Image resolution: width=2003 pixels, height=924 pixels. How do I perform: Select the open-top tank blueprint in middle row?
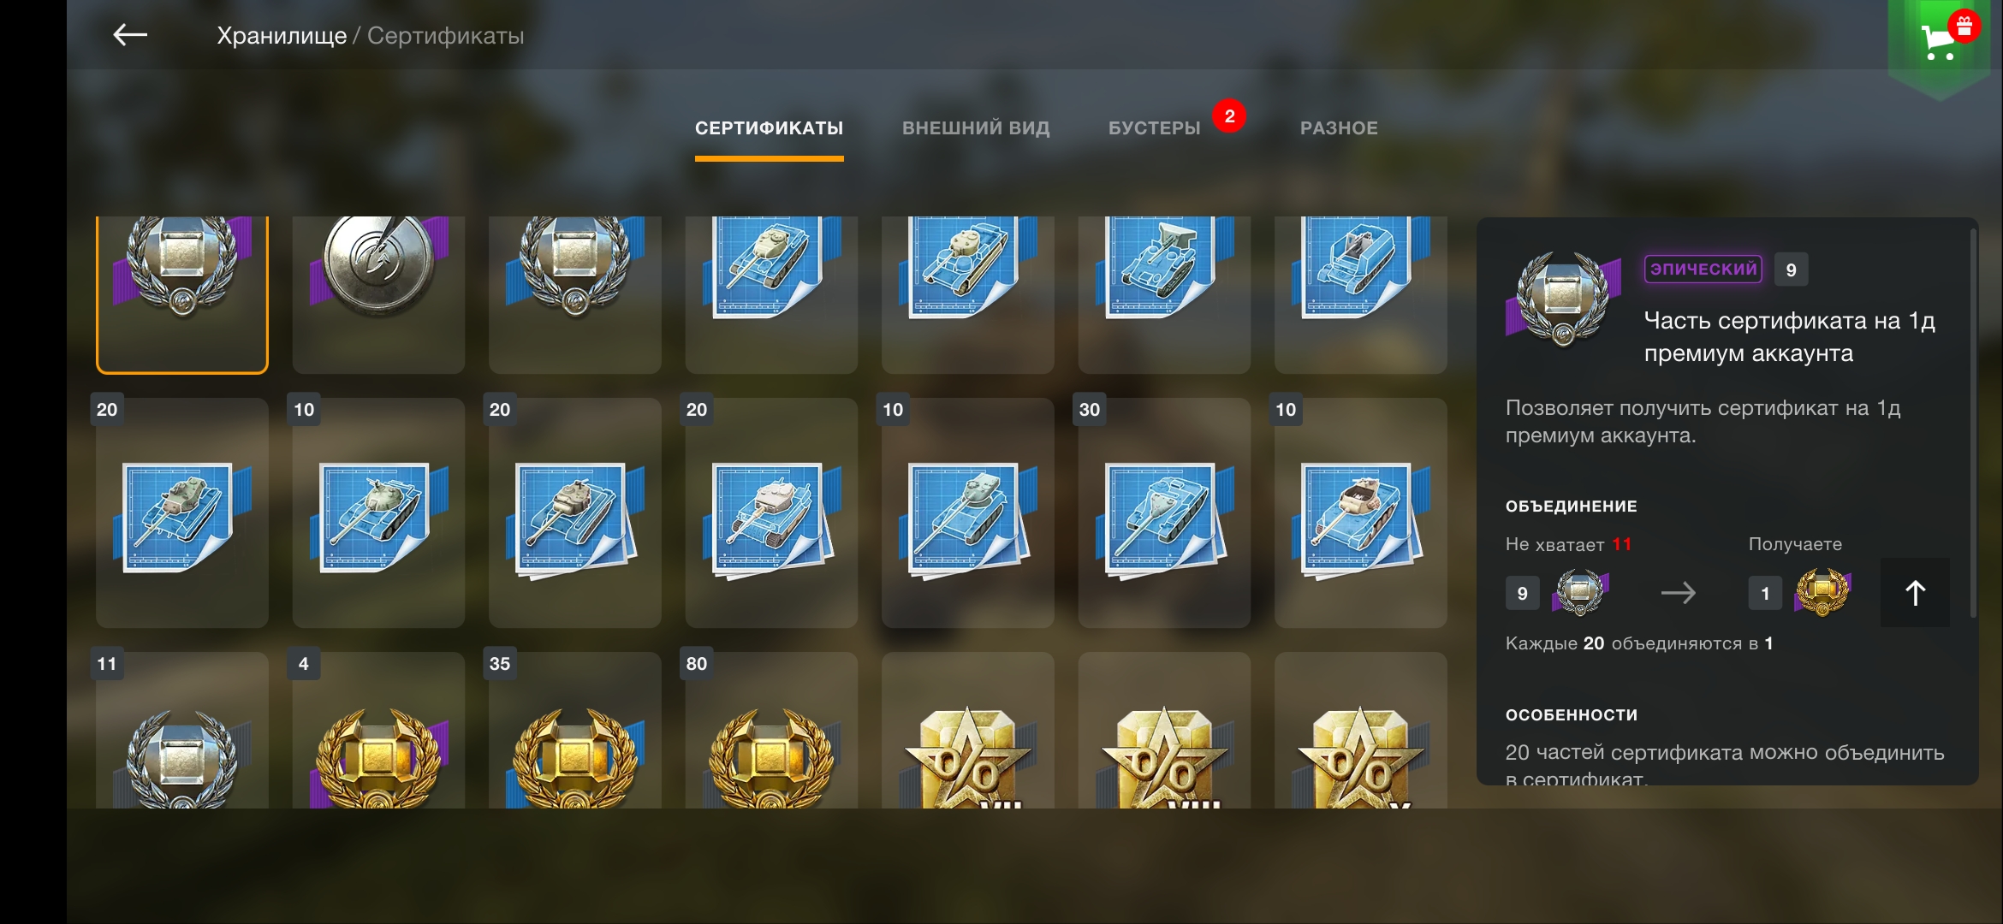tap(1360, 512)
